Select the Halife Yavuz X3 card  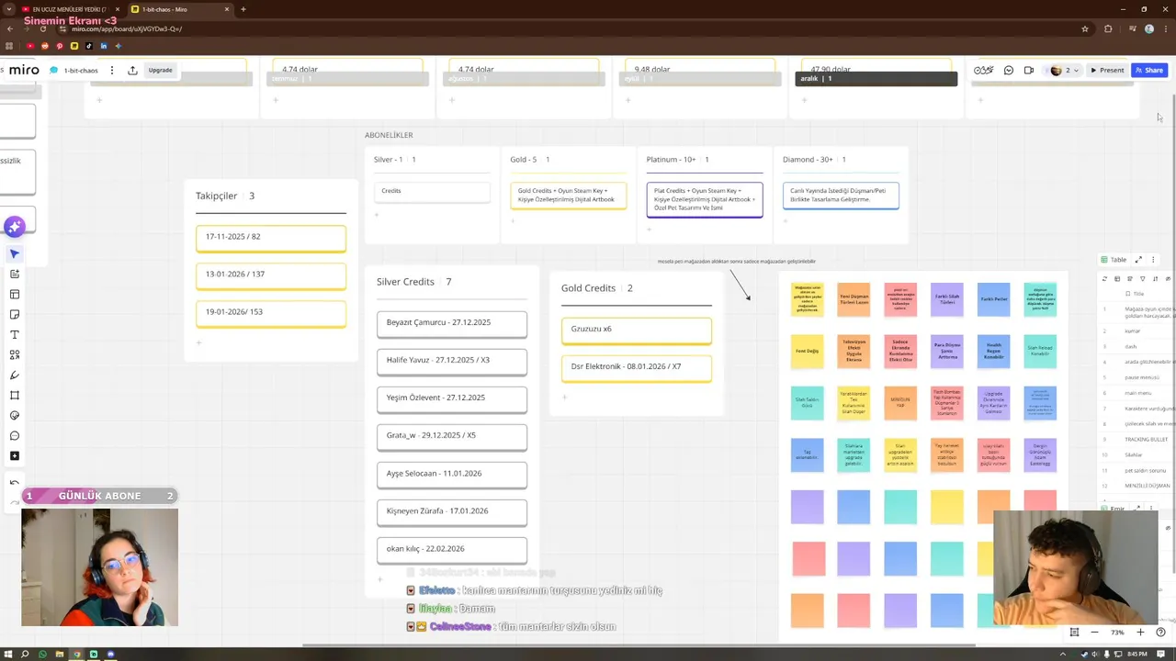tap(452, 361)
